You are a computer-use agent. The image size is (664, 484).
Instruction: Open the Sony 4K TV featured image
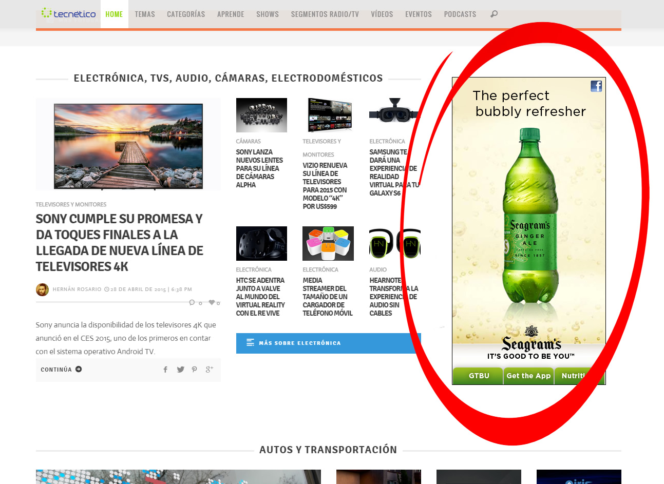128,144
